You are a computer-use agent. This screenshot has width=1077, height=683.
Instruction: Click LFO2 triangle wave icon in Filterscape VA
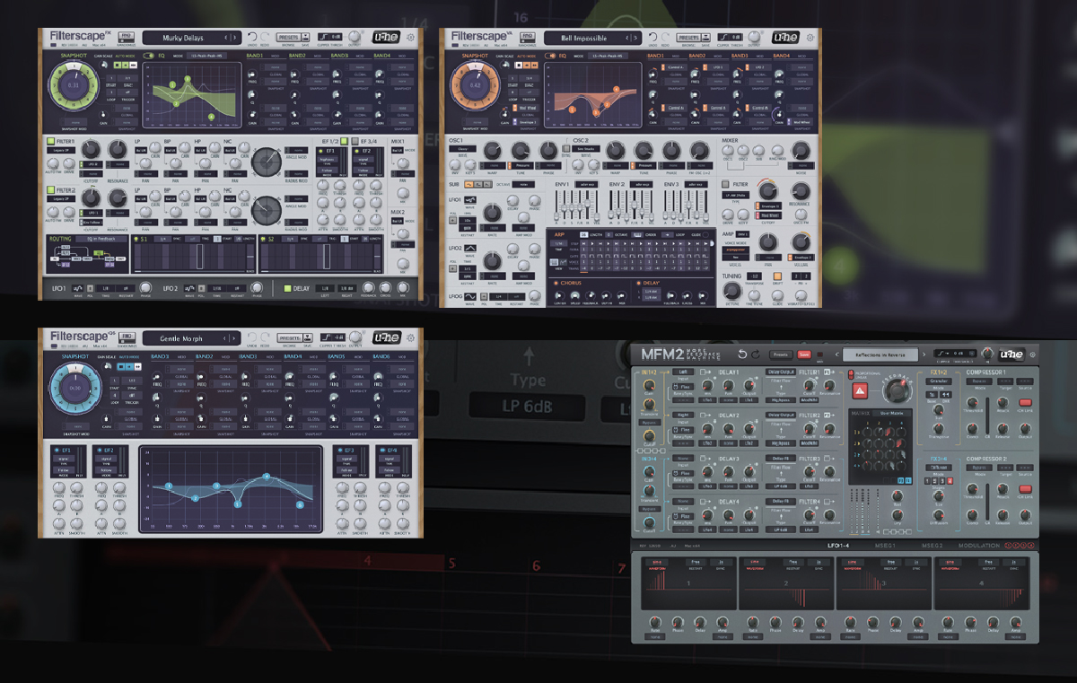pos(470,249)
